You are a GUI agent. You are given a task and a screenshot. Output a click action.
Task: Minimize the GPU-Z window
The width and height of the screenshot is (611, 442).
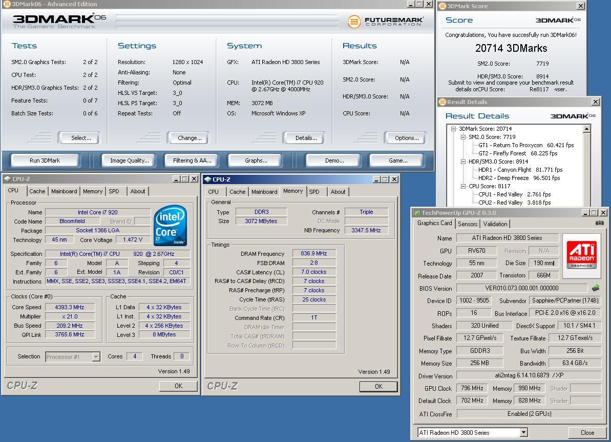pyautogui.click(x=586, y=213)
